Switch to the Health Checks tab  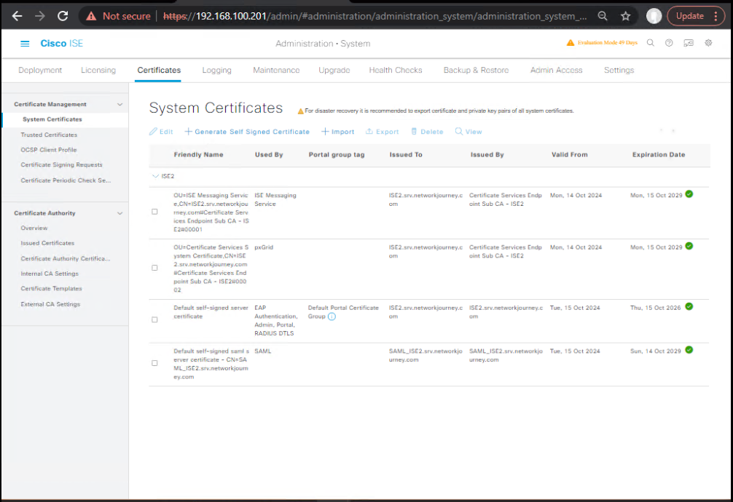[x=396, y=70]
